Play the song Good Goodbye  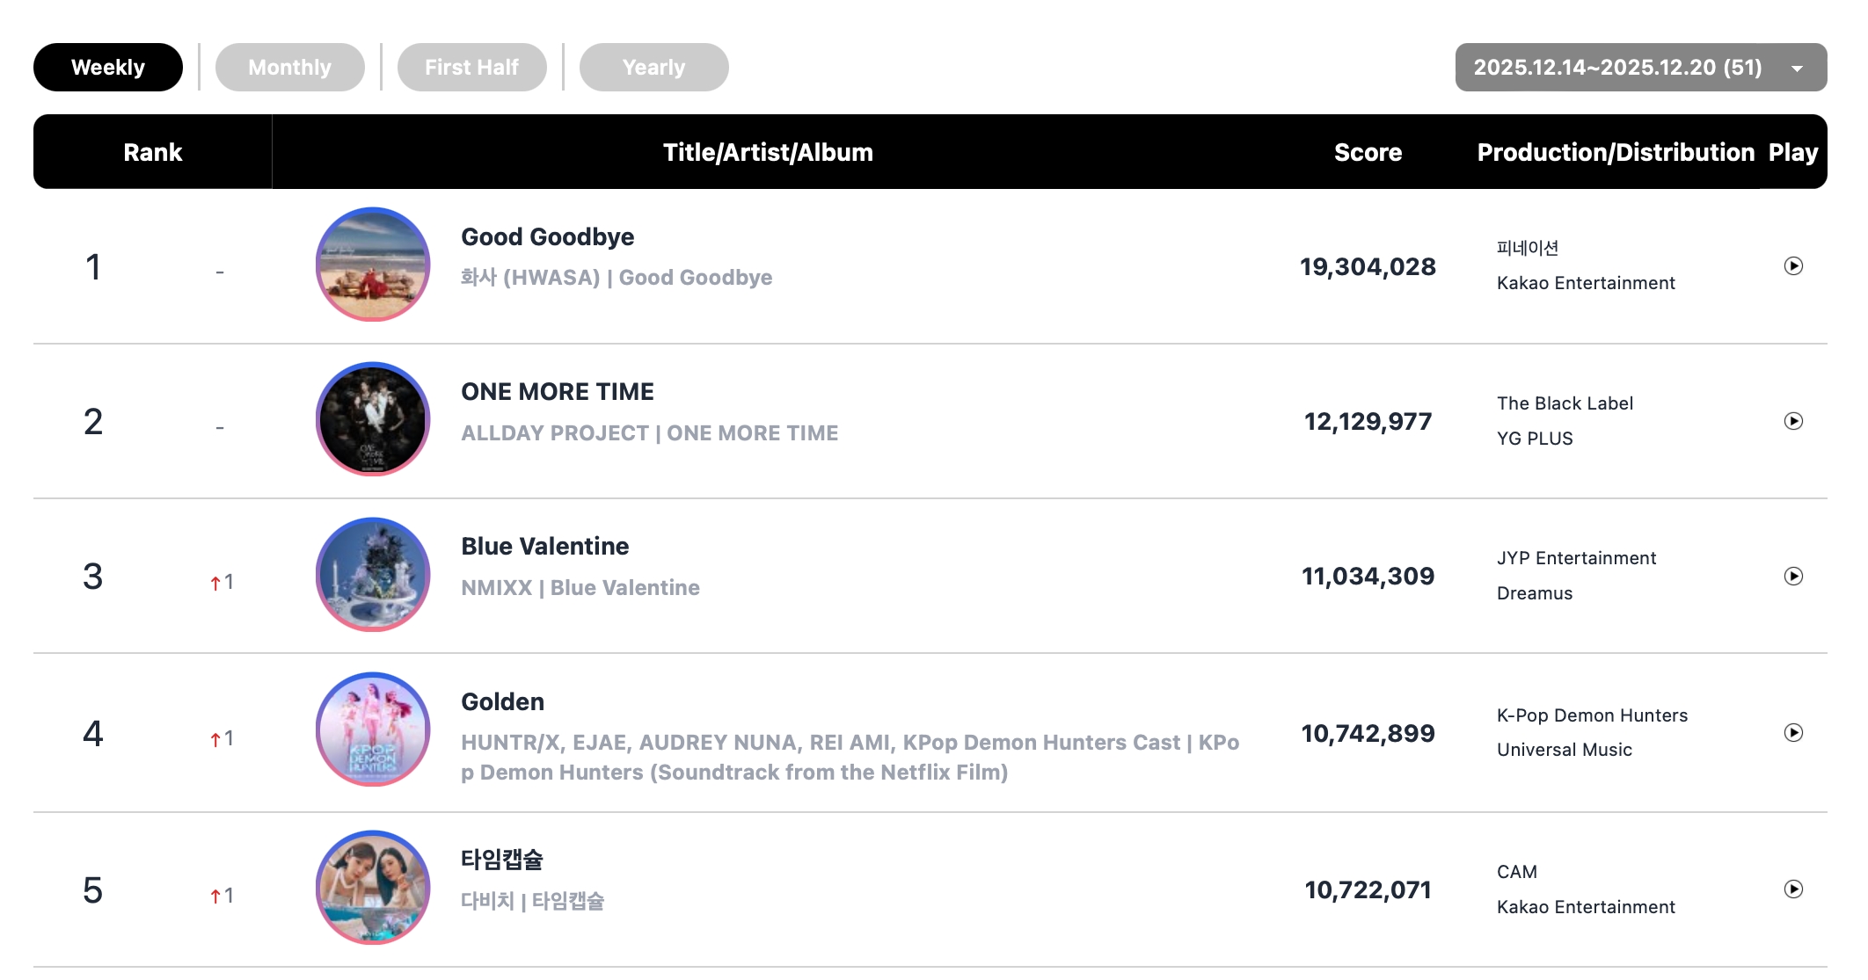click(1793, 266)
